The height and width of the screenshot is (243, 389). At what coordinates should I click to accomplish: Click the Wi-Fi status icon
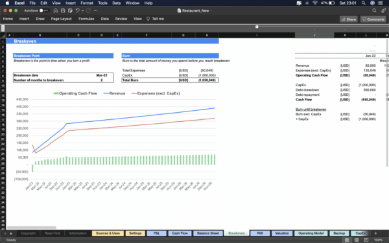point(315,3)
